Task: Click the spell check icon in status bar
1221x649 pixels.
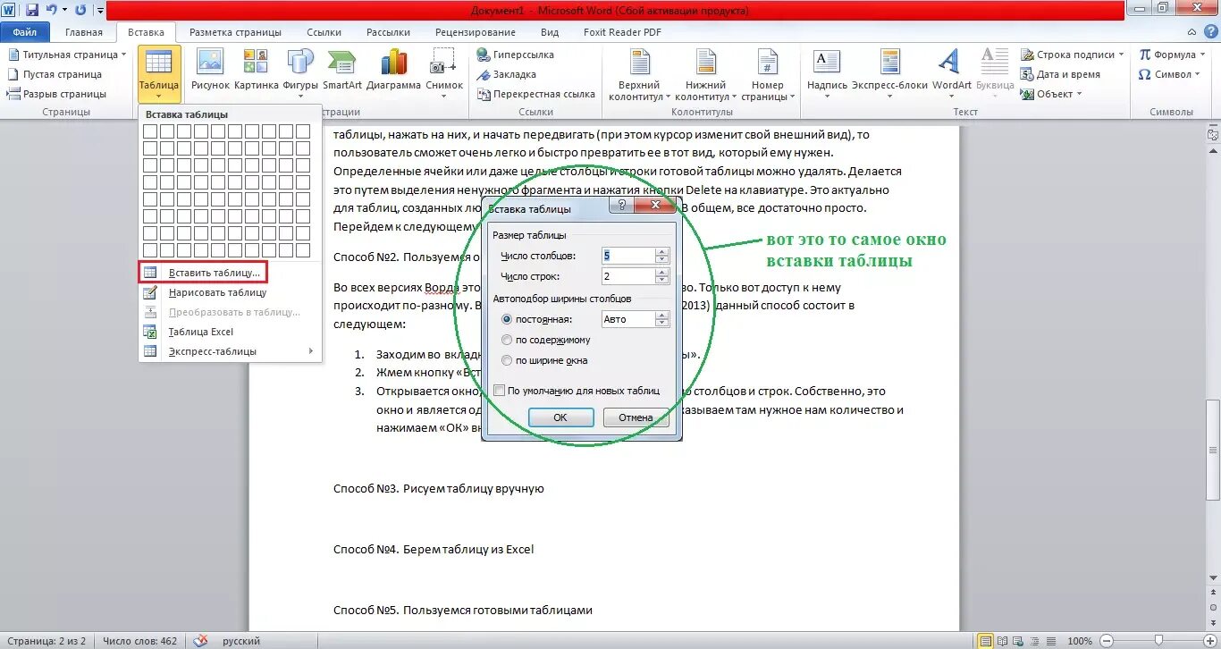Action: click(x=201, y=641)
